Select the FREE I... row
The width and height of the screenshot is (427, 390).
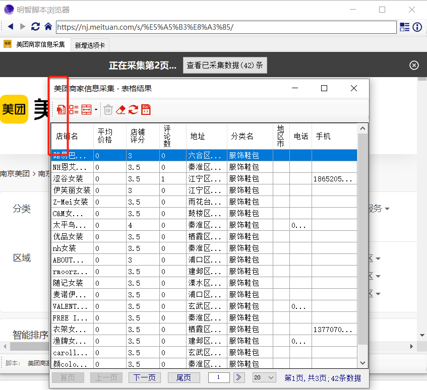pos(204,318)
